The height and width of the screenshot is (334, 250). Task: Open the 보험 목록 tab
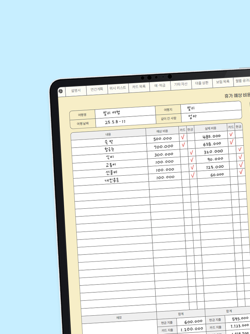222,81
